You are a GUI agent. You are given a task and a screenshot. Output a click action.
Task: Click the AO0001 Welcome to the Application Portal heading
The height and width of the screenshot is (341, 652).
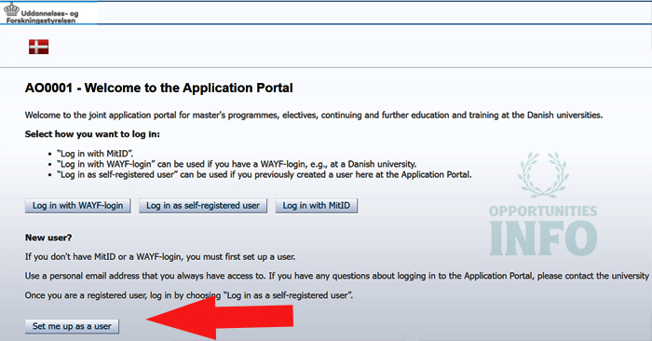pos(159,89)
